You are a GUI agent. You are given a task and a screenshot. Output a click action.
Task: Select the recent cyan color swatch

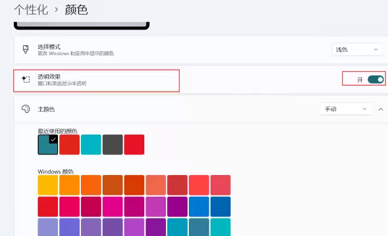click(91, 145)
